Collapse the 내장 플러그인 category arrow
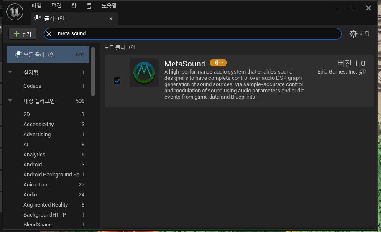381x232 pixels. (x=10, y=101)
